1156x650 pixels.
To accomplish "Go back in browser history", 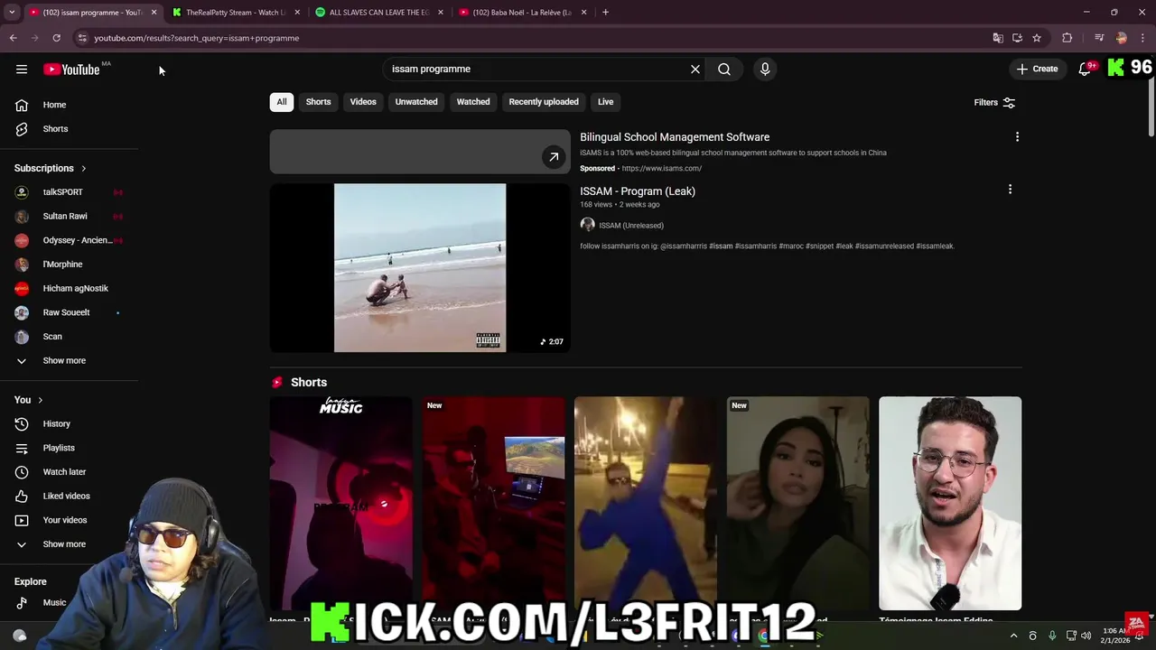I will click(13, 38).
